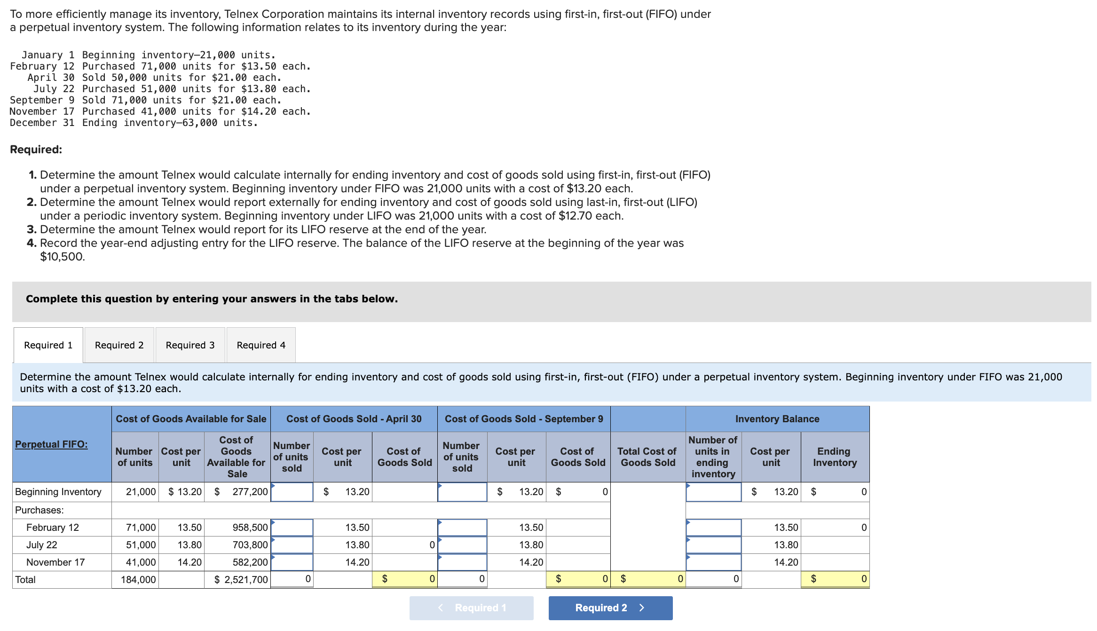Switch to the Required 2 tab
The image size is (1097, 631).
click(x=118, y=345)
